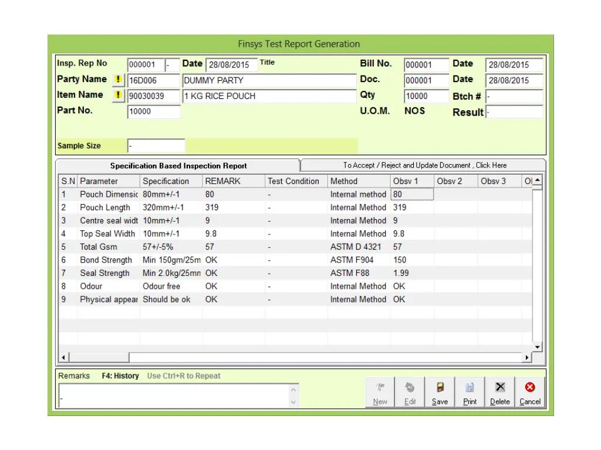Screen dimensions: 601x450
Task: Click the table's scroll right arrow
Action: [x=527, y=357]
